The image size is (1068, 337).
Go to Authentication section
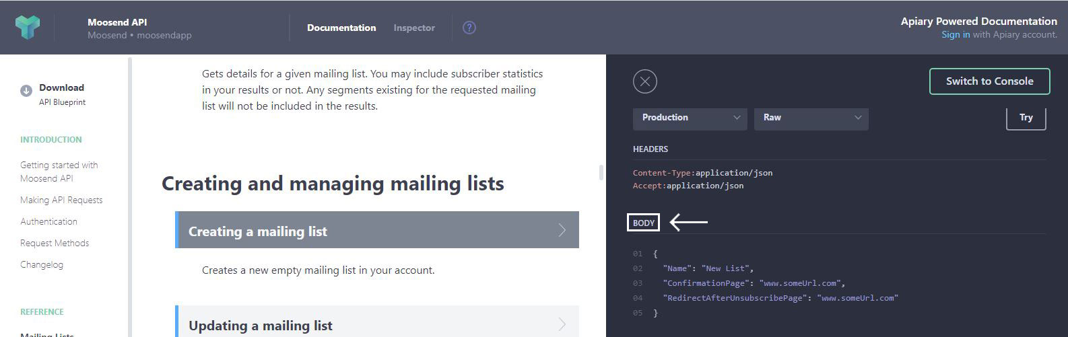pos(48,221)
